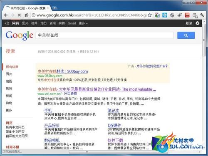Click the forward navigation arrow
Viewport: 208px width, 156px height.
(x=12, y=15)
